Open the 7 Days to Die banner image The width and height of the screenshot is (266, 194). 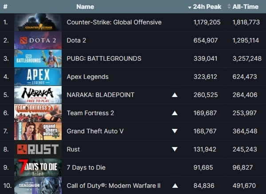38,167
